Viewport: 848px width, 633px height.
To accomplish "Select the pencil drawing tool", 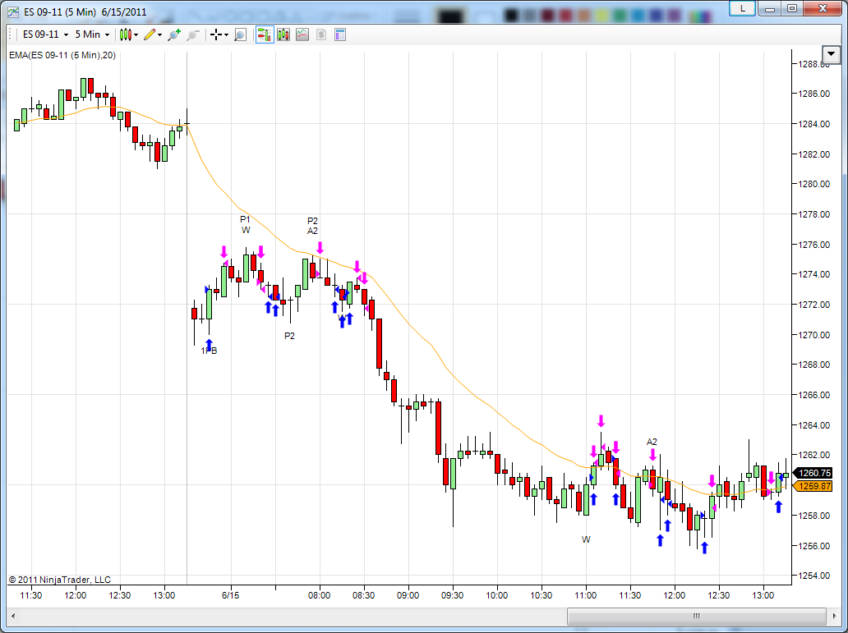I will pyautogui.click(x=150, y=35).
